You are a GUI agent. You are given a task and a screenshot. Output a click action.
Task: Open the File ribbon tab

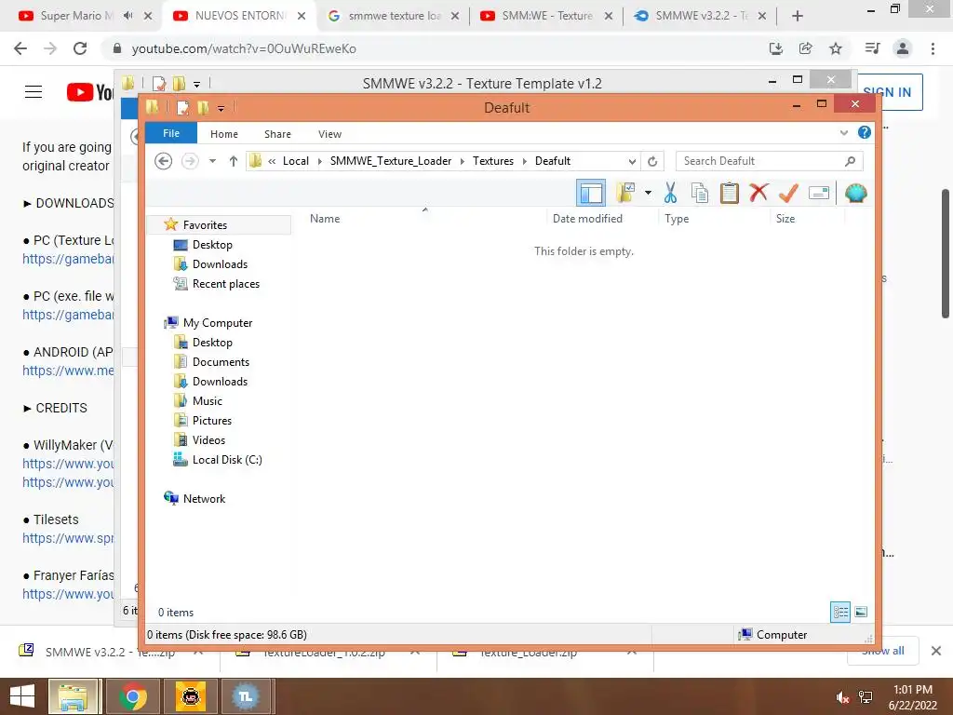pos(171,133)
